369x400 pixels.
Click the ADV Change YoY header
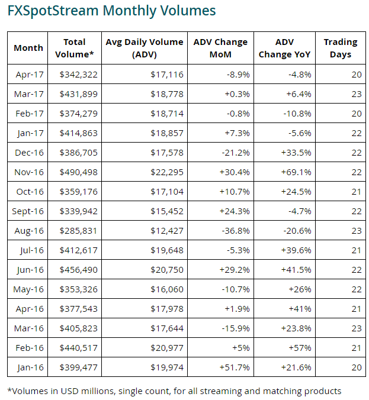(285, 48)
